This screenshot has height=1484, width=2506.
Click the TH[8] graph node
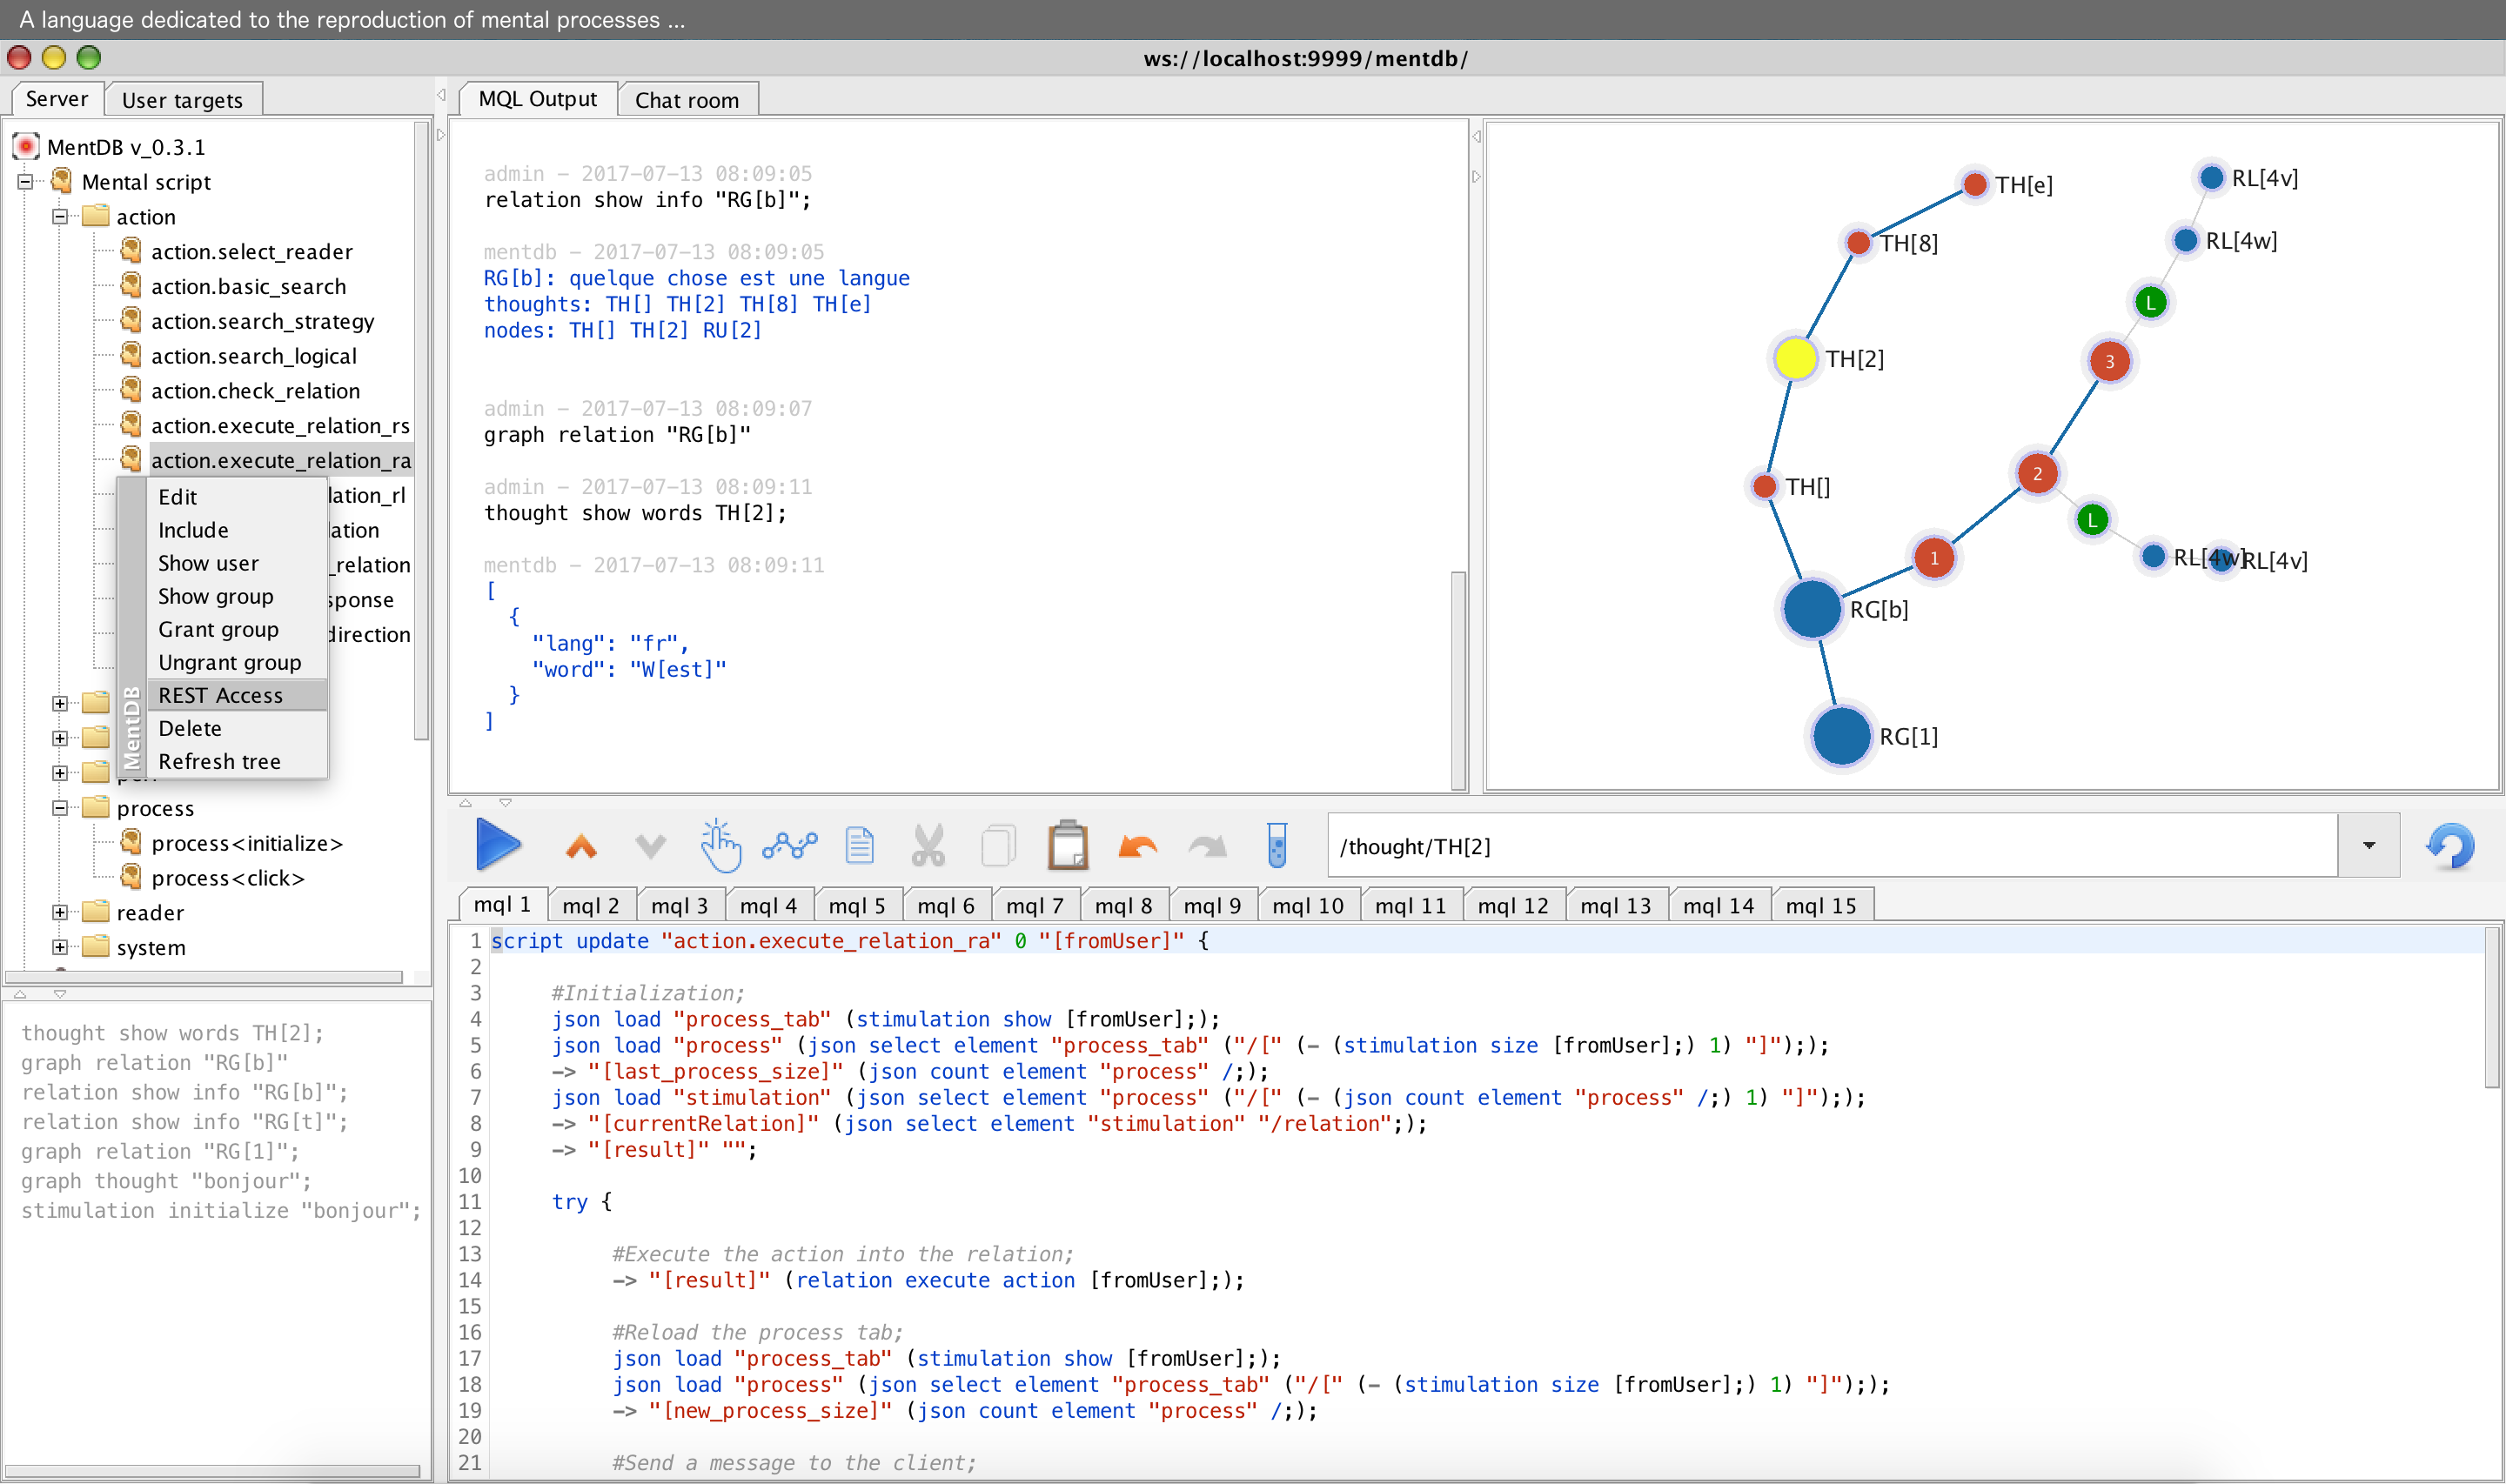[x=1858, y=242]
